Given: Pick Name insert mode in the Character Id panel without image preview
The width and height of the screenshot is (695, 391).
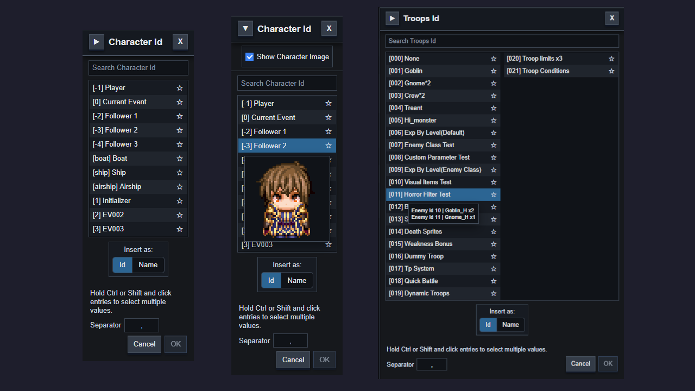Looking at the screenshot, I should click(x=148, y=265).
